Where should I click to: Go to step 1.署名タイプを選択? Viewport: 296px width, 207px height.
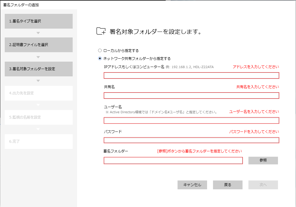click(39, 21)
